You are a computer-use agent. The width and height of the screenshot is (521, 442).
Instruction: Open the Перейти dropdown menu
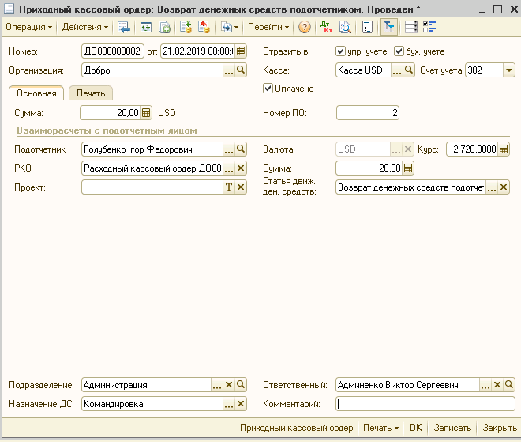click(268, 27)
